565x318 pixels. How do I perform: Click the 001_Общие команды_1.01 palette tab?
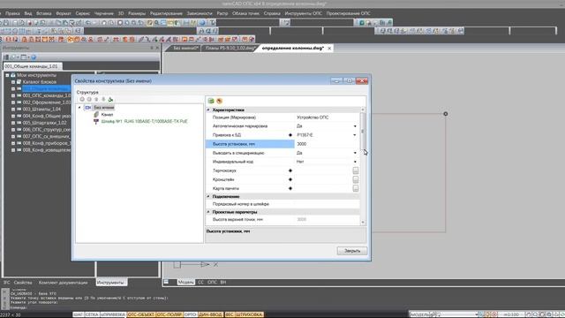[x=32, y=66]
